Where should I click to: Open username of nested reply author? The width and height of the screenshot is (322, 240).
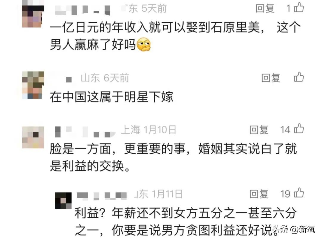(102, 196)
